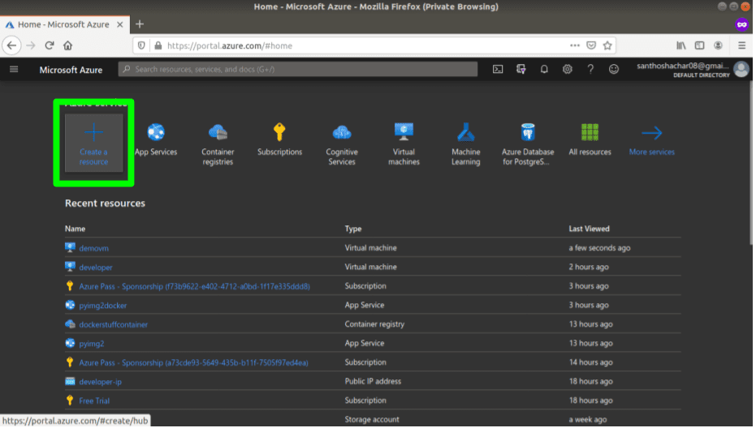Open page actions three-dots menu
Image resolution: width=756 pixels, height=428 pixels.
click(576, 45)
